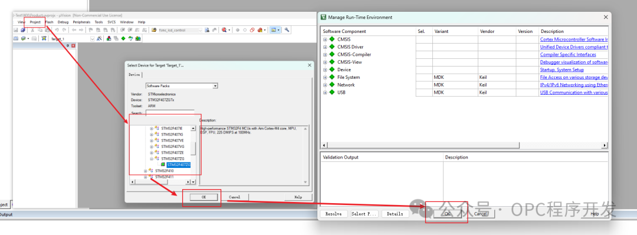Click the Download LOAD icon
The image size is (637, 235).
44,38
